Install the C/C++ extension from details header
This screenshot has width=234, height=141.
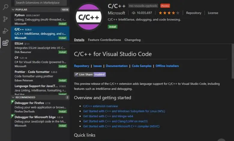point(113,27)
